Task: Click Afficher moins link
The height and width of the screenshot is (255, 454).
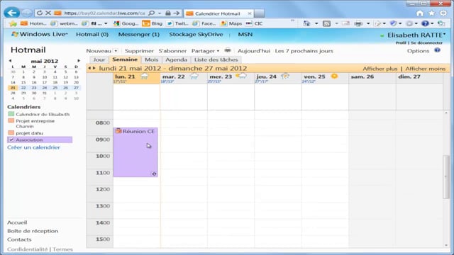Action: pos(425,69)
